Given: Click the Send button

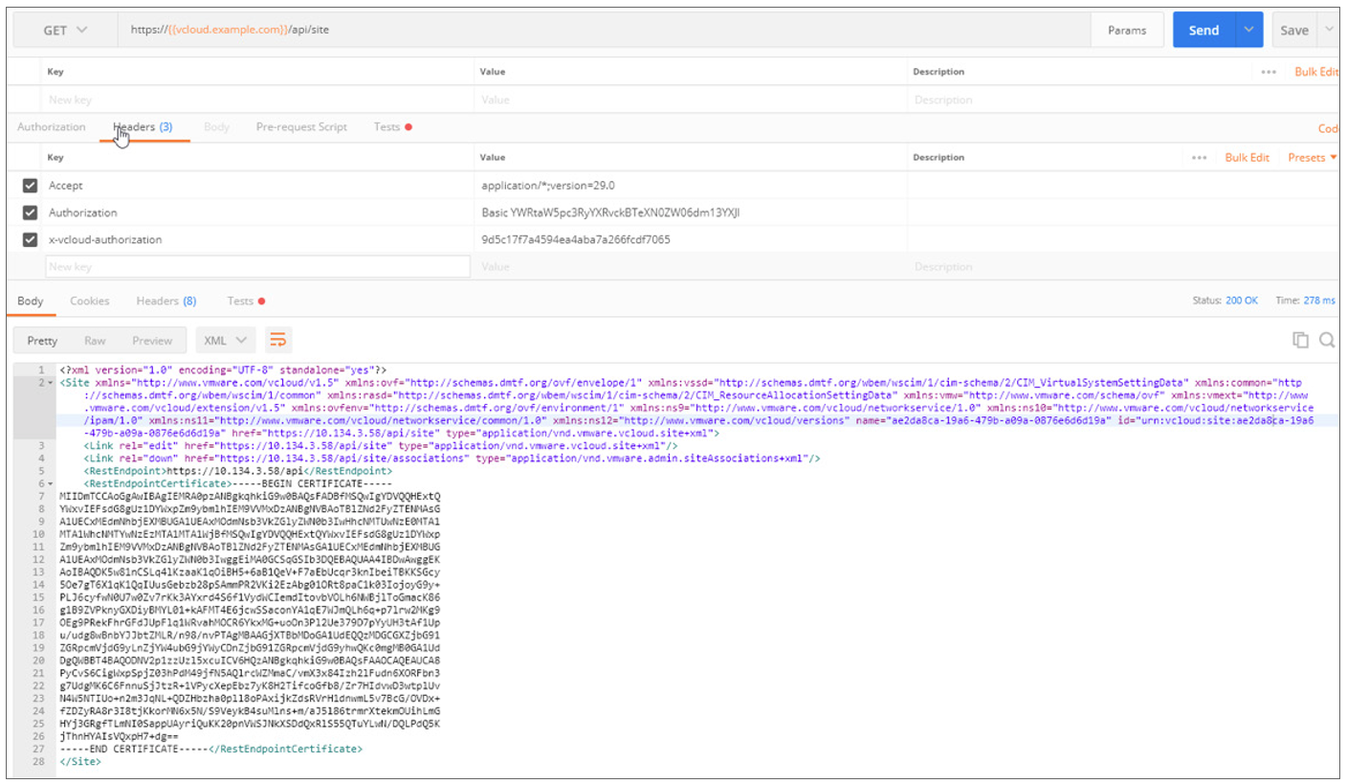Looking at the screenshot, I should click(x=1203, y=30).
